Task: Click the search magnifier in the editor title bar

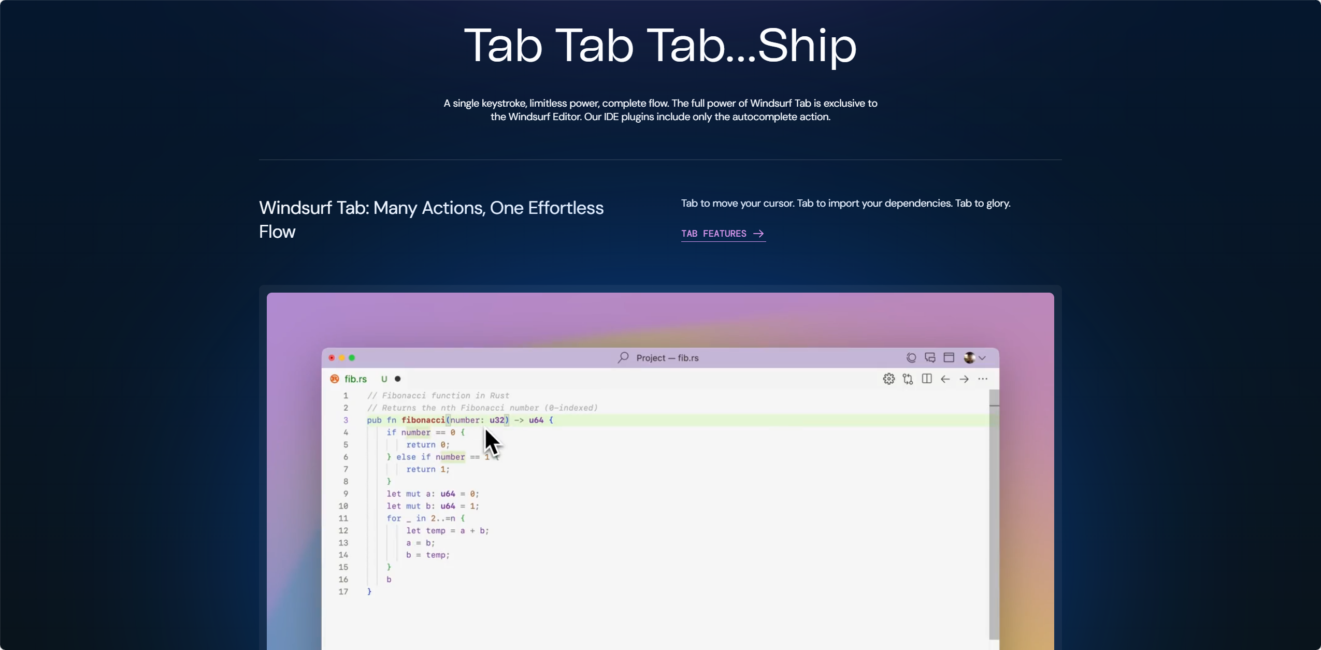Action: (x=623, y=357)
